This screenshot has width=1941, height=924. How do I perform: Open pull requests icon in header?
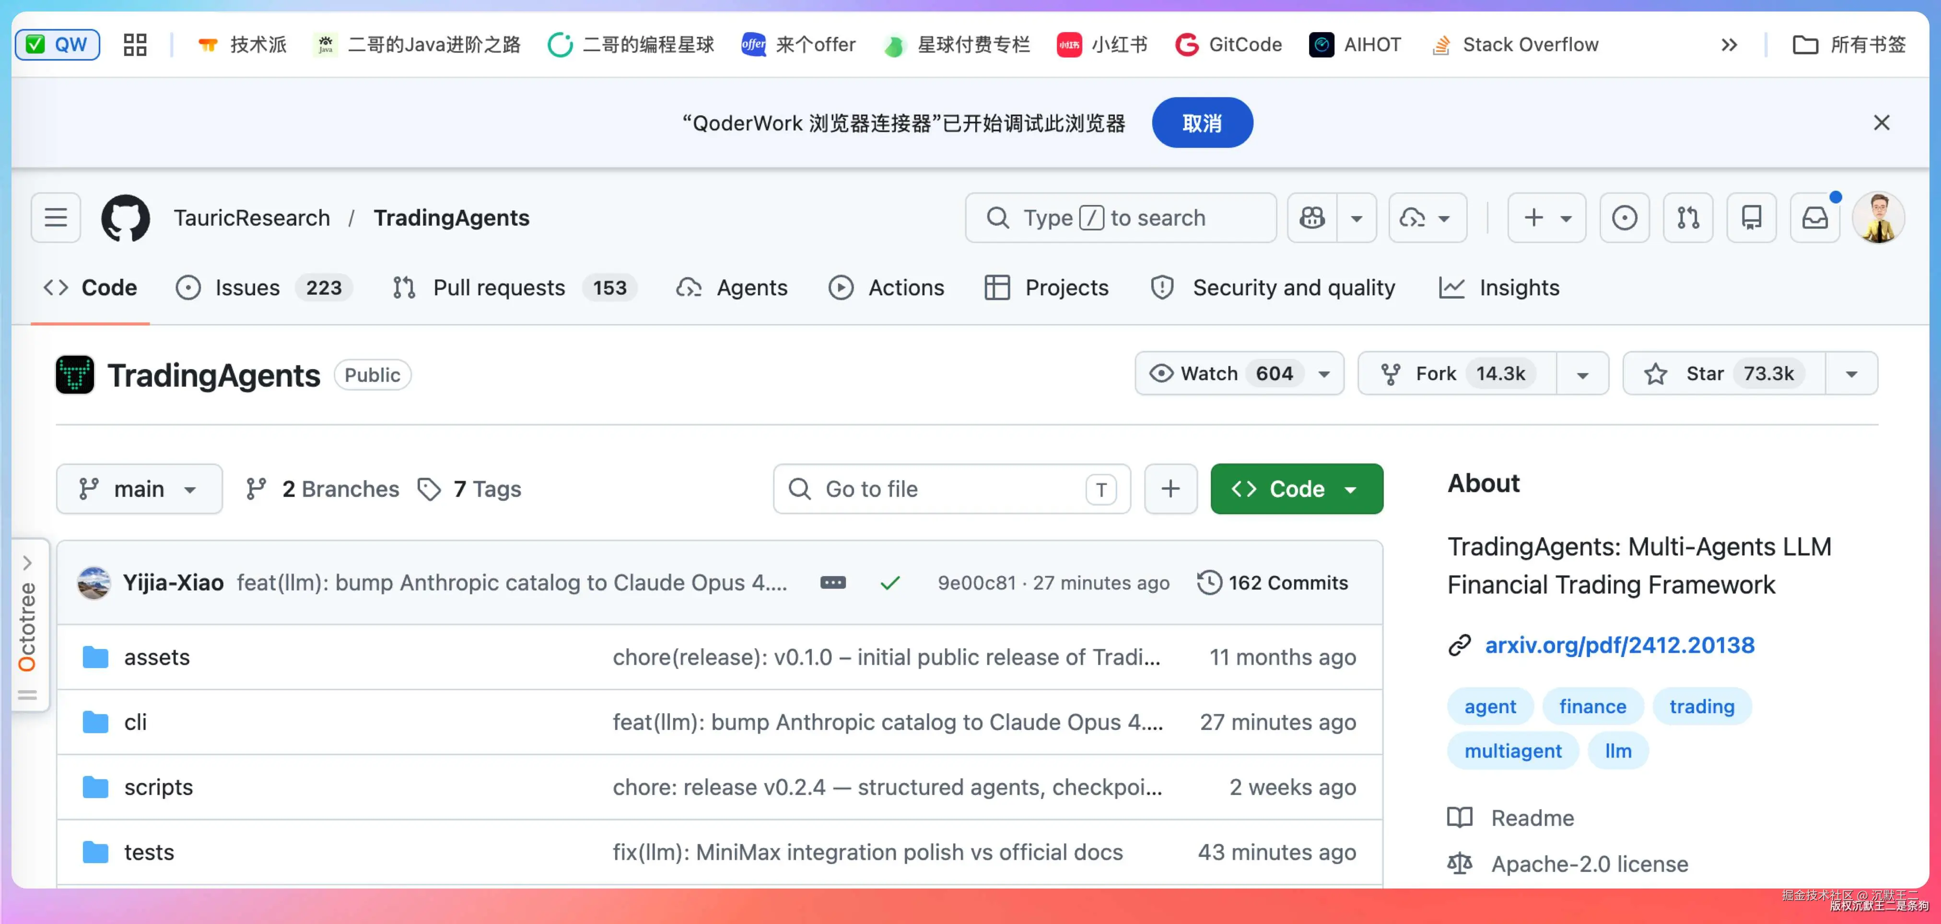pos(1688,218)
